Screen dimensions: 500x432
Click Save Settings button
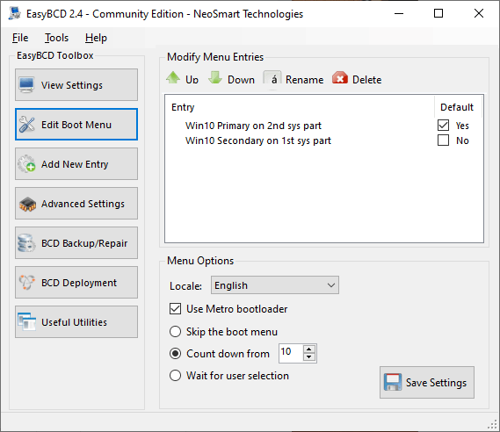(427, 382)
